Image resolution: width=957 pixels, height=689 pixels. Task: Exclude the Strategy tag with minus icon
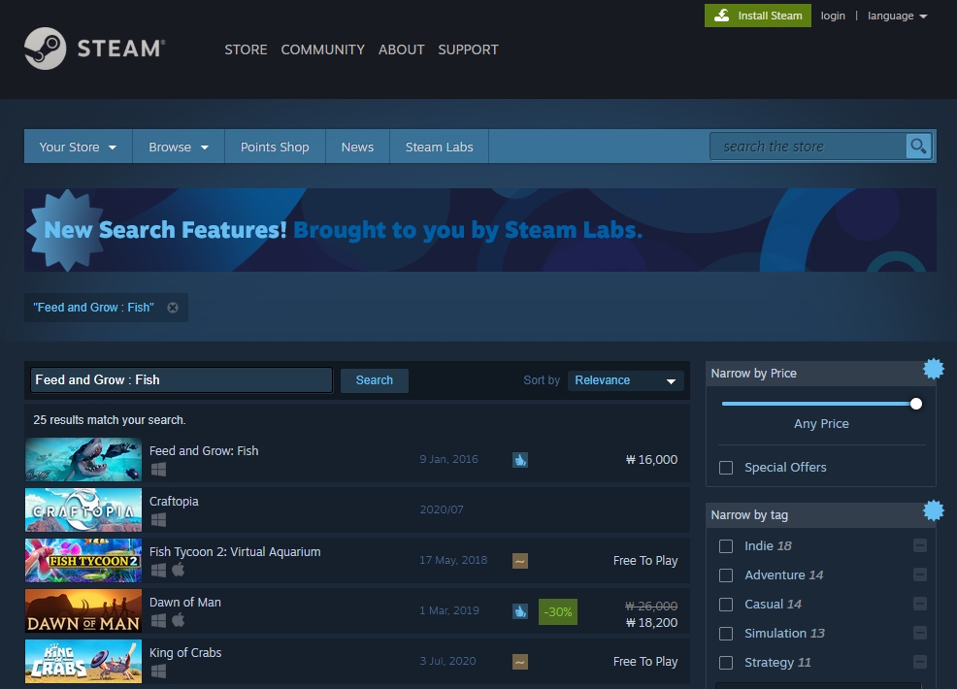tap(920, 662)
